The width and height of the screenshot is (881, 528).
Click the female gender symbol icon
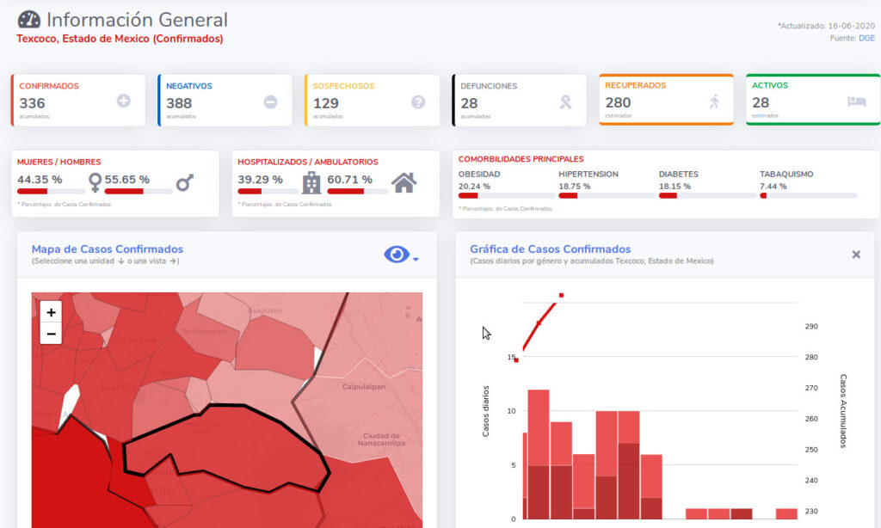pyautogui.click(x=95, y=181)
